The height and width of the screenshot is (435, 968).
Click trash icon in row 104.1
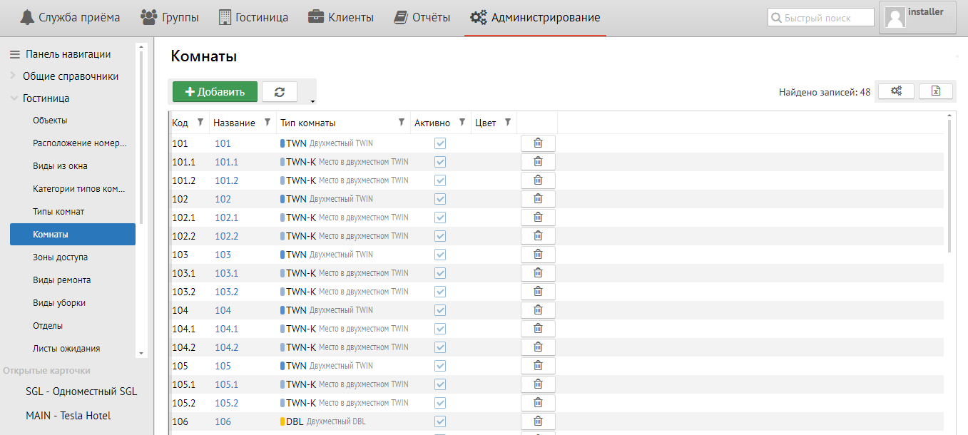(x=538, y=329)
